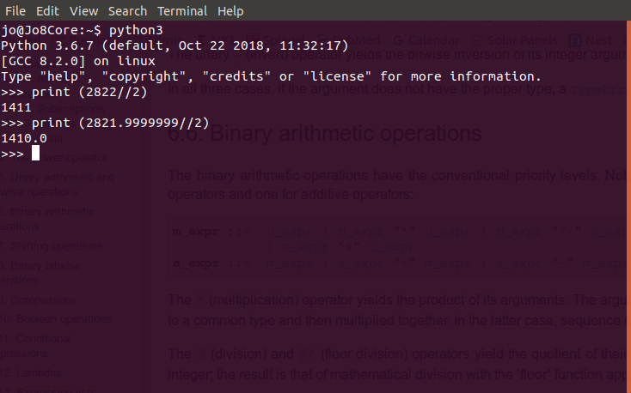This screenshot has width=631, height=393.
Task: Click 'Boolean operations' in the background browser sidebar
Action: click(x=64, y=319)
